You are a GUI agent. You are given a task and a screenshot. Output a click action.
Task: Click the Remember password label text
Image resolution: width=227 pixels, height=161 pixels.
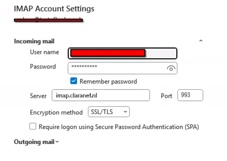(x=108, y=82)
